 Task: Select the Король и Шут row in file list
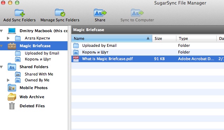pyautogui.click(x=148, y=52)
